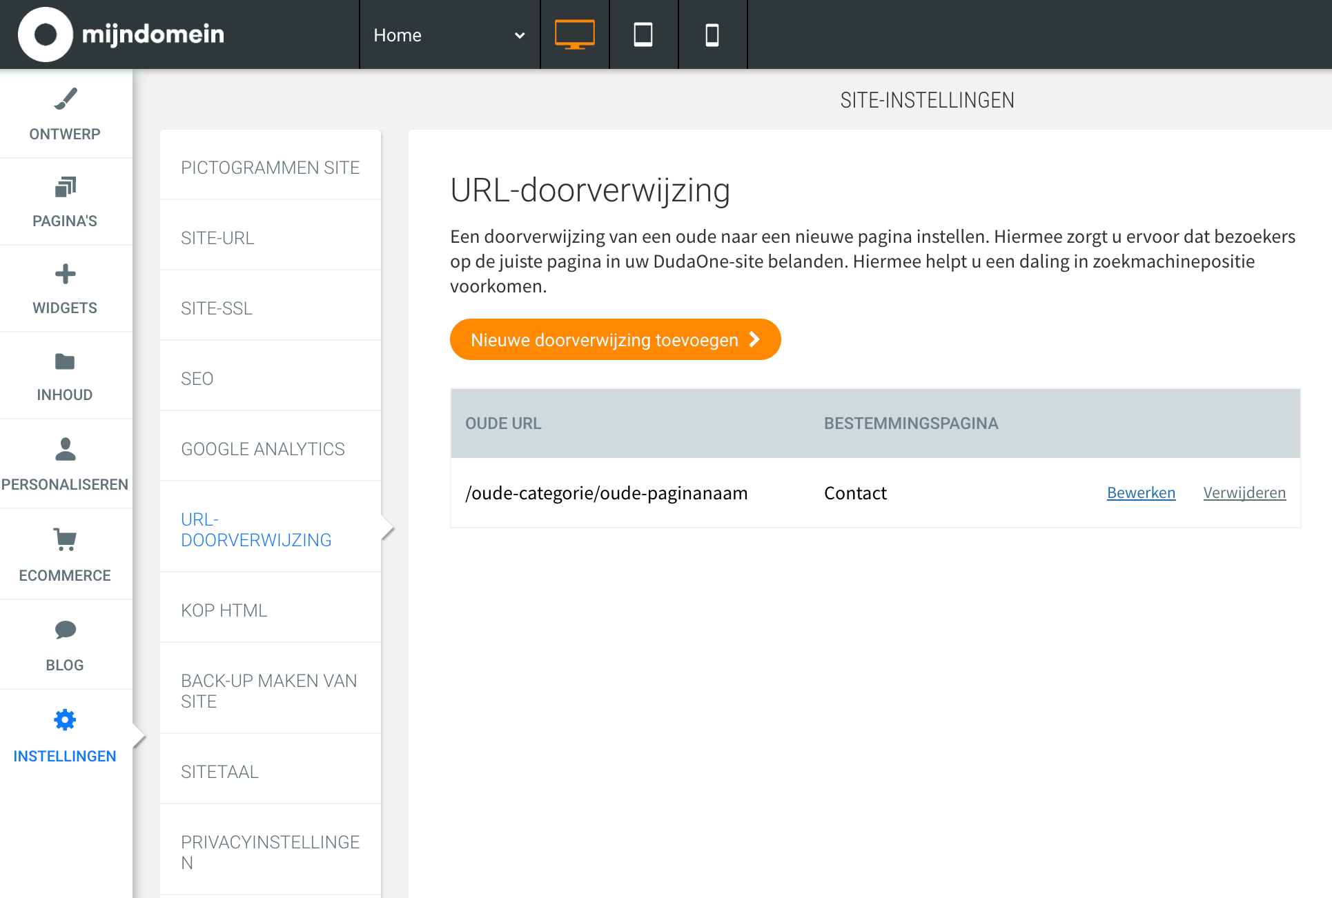
Task: Open the Pagina's pages icon
Action: tap(65, 187)
